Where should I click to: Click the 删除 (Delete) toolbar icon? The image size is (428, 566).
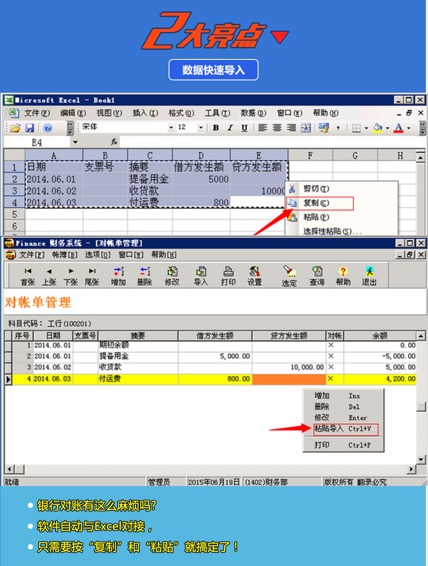tap(145, 276)
